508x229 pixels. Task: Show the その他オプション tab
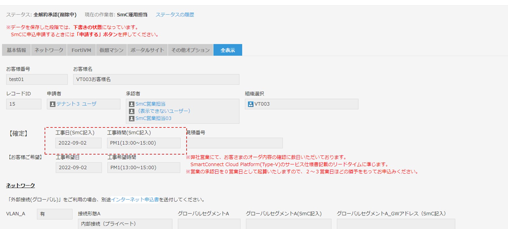(191, 50)
